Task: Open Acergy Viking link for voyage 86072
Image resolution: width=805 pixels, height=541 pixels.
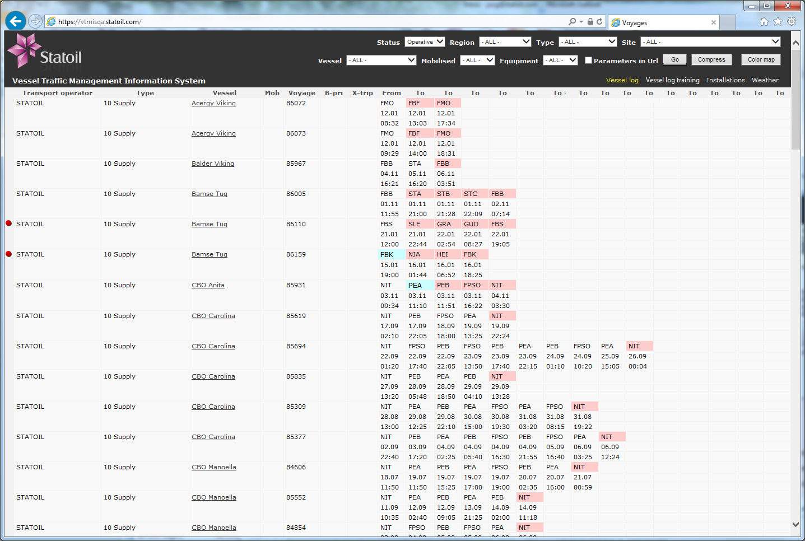Action: coord(213,103)
